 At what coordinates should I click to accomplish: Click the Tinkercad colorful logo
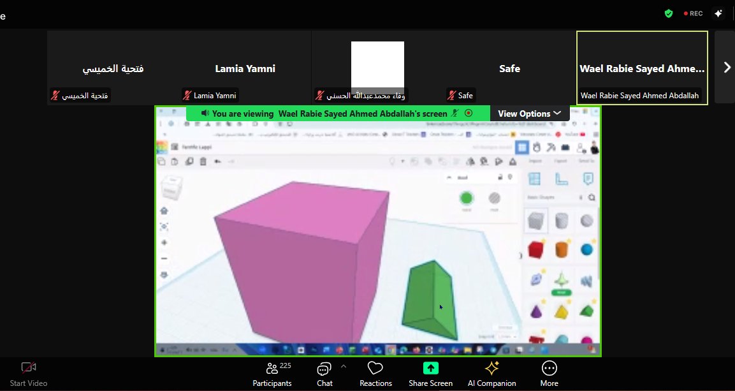coord(162,147)
